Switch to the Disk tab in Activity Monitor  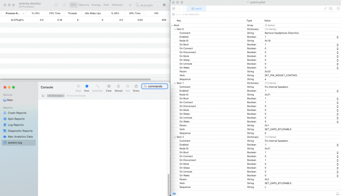point(106,5)
